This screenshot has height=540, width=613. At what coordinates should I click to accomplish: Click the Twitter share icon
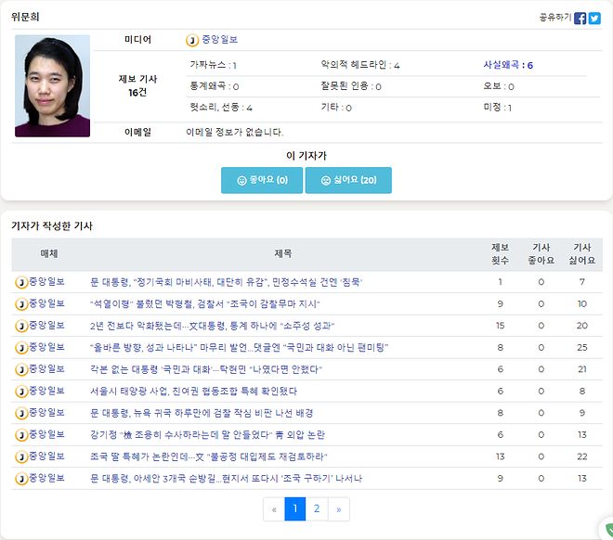coord(594,18)
